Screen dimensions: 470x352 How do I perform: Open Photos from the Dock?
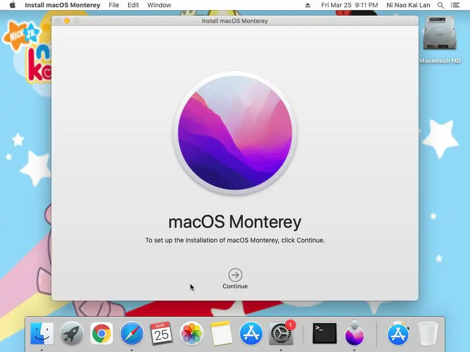click(x=191, y=334)
